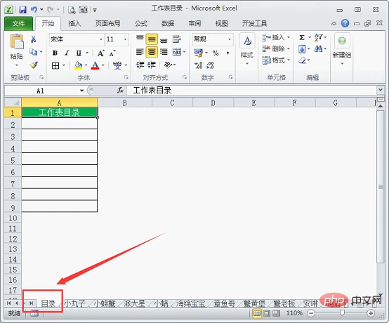Toggle Bold formatting

click(x=55, y=53)
